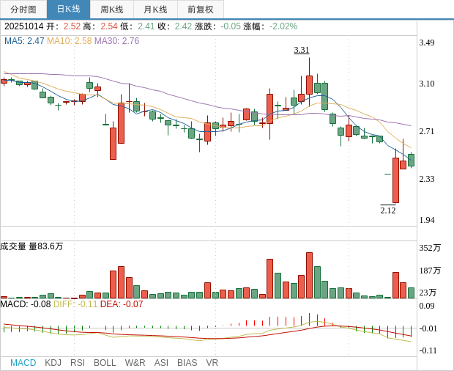454x371 pixels.
Task: Click the 开 2.52 open price value
Action: [72, 26]
